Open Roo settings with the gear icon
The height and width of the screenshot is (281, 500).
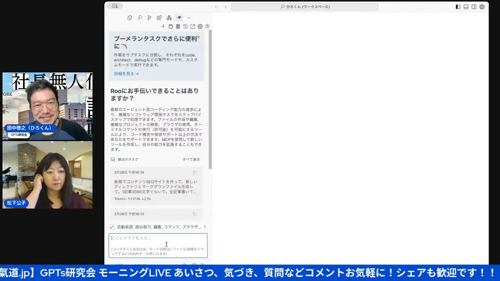tap(200, 26)
